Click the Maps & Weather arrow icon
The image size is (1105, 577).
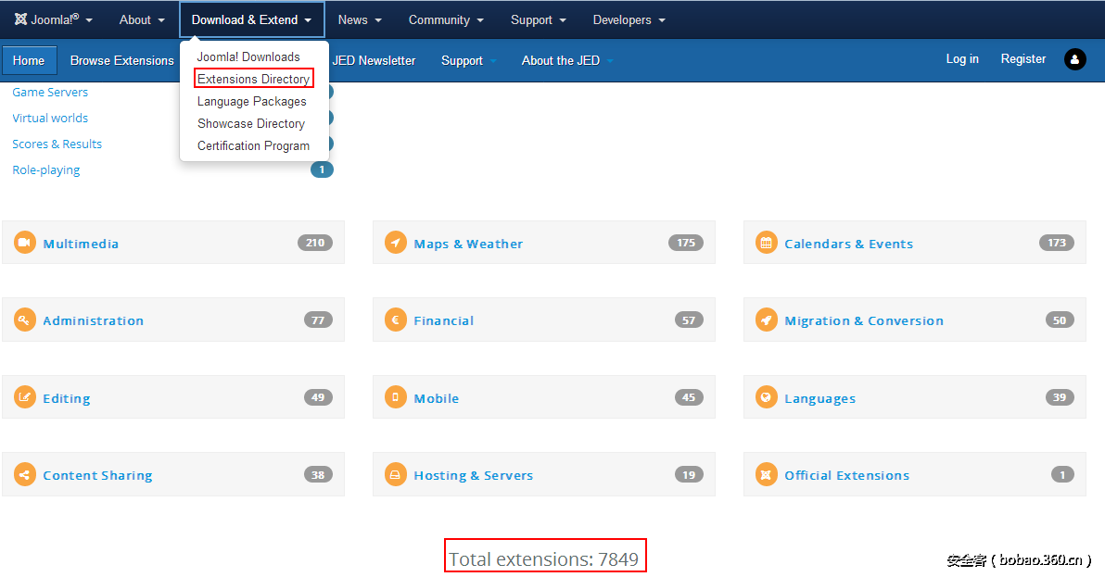point(396,243)
